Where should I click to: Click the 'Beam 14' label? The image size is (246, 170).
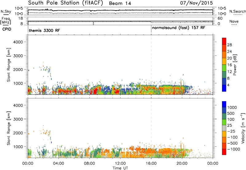click(x=120, y=3)
